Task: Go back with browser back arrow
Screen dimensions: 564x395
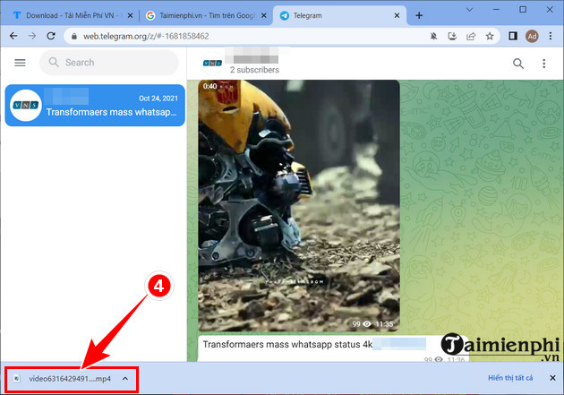Action: [13, 36]
